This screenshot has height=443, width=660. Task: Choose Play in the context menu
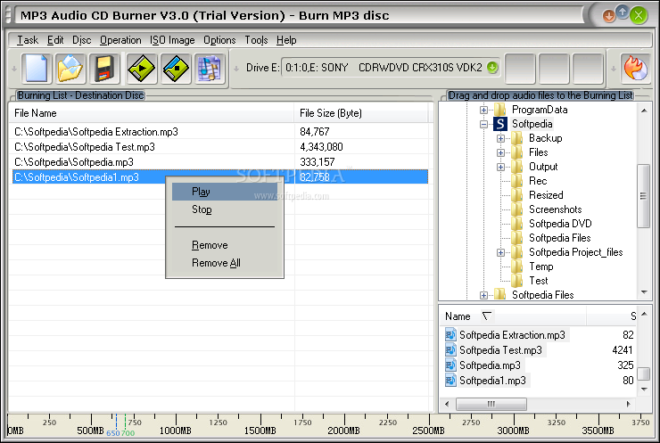pyautogui.click(x=225, y=192)
